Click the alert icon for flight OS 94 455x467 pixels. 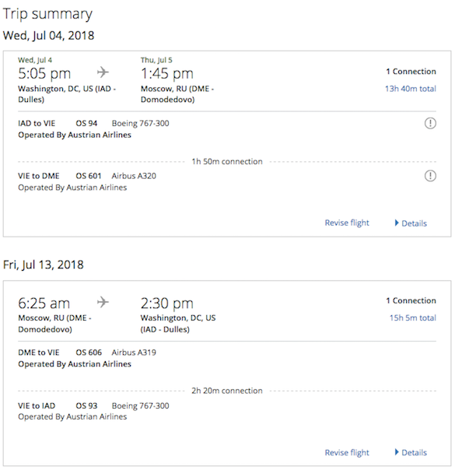click(430, 123)
